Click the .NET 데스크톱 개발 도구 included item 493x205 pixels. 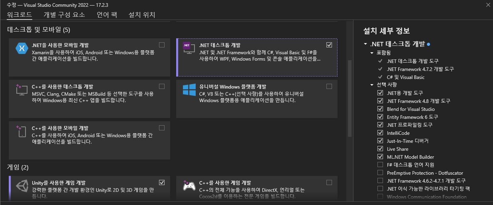pos(412,61)
